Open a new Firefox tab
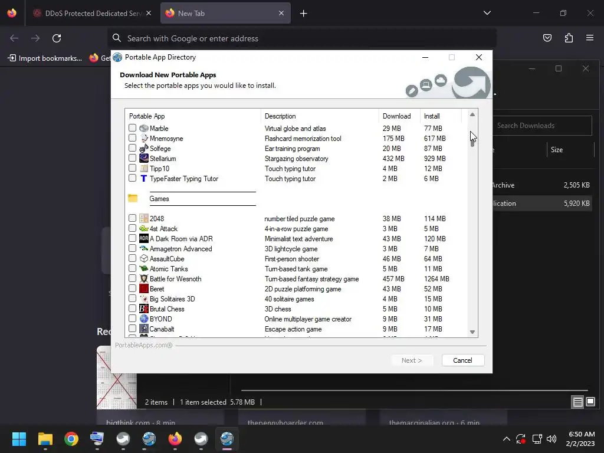Screen dimensions: 604x453 click(304, 14)
